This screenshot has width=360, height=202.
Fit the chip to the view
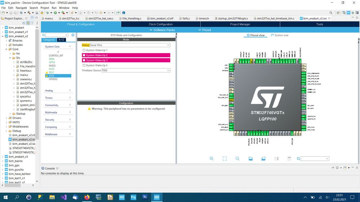coord(225,159)
